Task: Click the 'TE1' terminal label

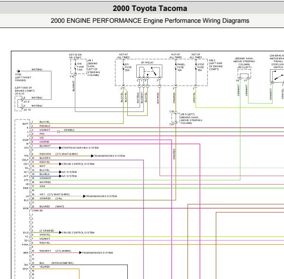Action: coord(27,241)
